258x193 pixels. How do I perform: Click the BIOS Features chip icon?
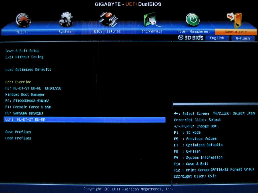108,19
